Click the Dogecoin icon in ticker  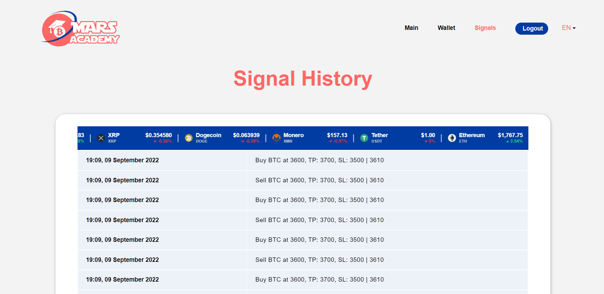[x=189, y=138]
